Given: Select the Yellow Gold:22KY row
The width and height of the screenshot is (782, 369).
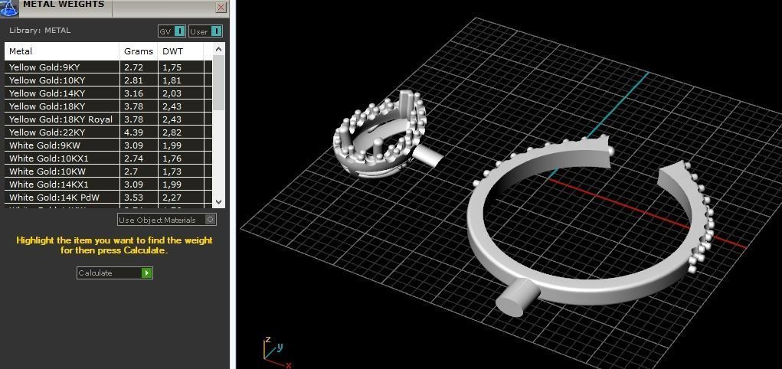Looking at the screenshot, I should pos(108,132).
